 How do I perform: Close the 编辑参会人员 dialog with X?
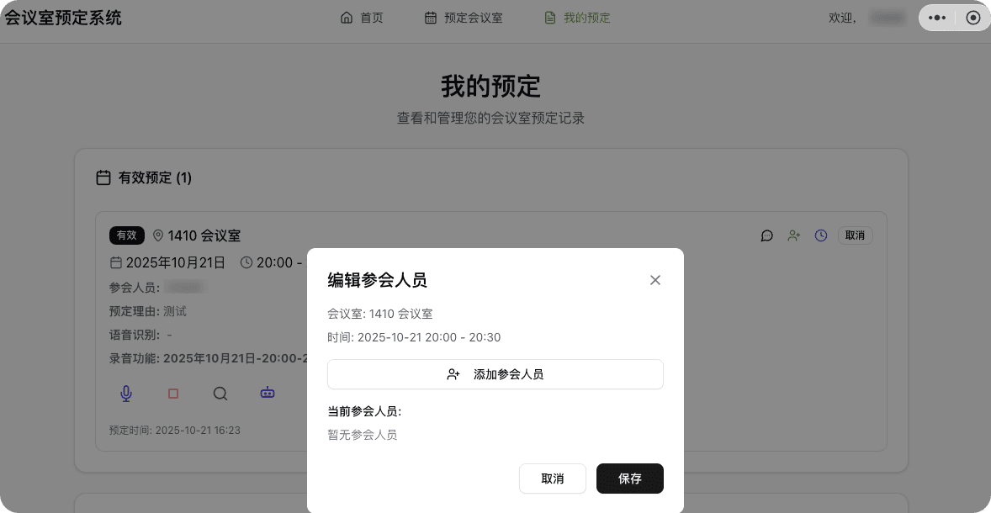[x=654, y=280]
